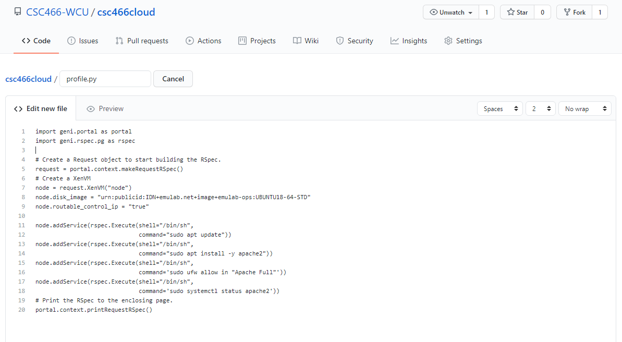This screenshot has width=622, height=342.
Task: Open the Security tab
Action: tap(355, 41)
